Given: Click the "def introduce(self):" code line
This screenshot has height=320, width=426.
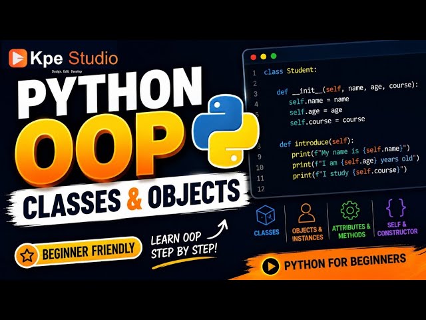Looking at the screenshot, I should 317,142.
